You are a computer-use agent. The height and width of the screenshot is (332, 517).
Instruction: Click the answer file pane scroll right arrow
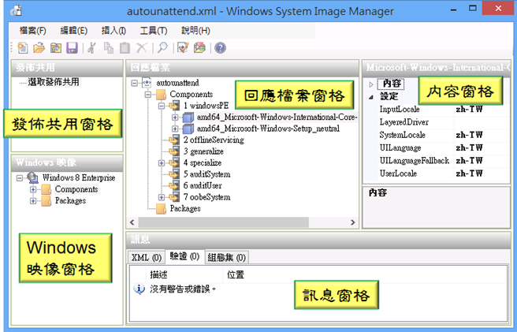tap(353, 222)
